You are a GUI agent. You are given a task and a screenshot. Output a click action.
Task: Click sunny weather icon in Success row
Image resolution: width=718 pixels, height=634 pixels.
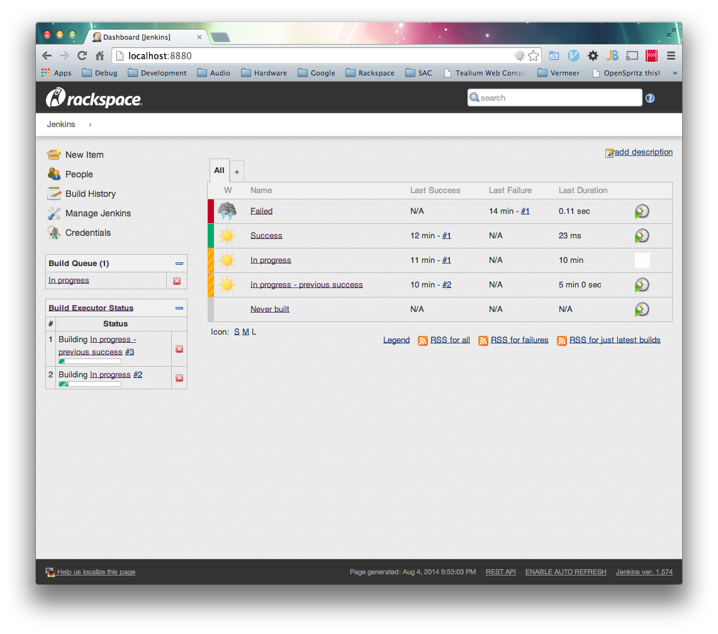coord(227,236)
